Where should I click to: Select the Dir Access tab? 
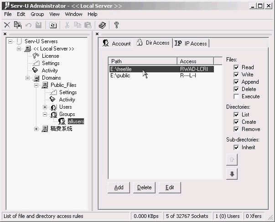[x=153, y=42]
